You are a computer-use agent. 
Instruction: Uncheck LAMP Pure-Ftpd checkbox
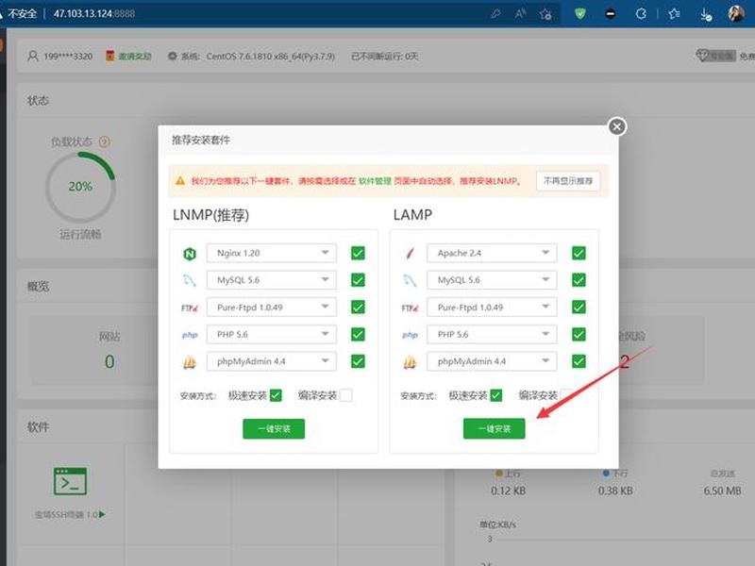pos(579,308)
